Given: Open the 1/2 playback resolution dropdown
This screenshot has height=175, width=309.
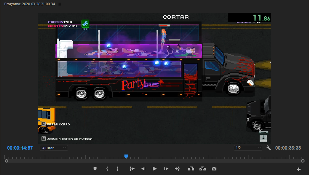Looking at the screenshot, I should (x=248, y=148).
